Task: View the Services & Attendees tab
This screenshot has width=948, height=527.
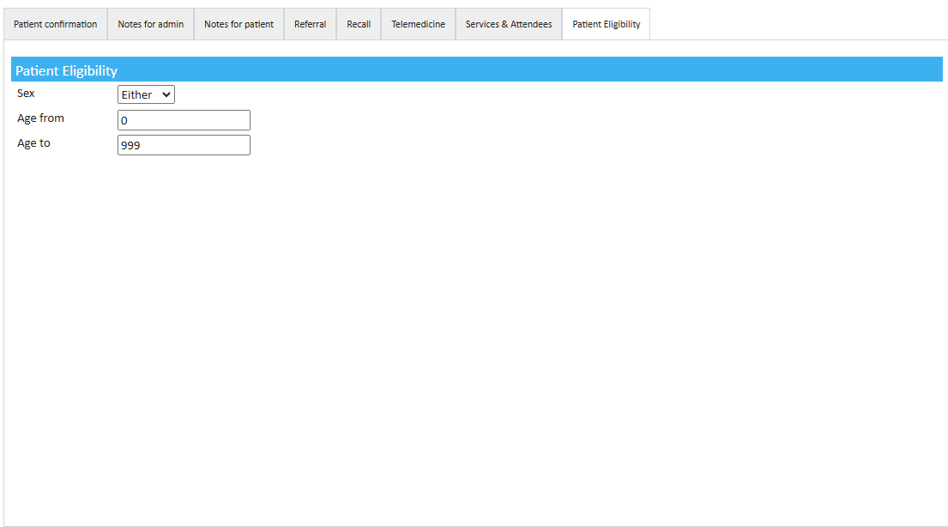Action: 509,24
